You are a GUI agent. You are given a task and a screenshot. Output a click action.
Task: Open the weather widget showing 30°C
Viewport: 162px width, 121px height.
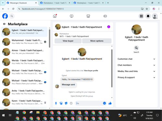pos(122,115)
